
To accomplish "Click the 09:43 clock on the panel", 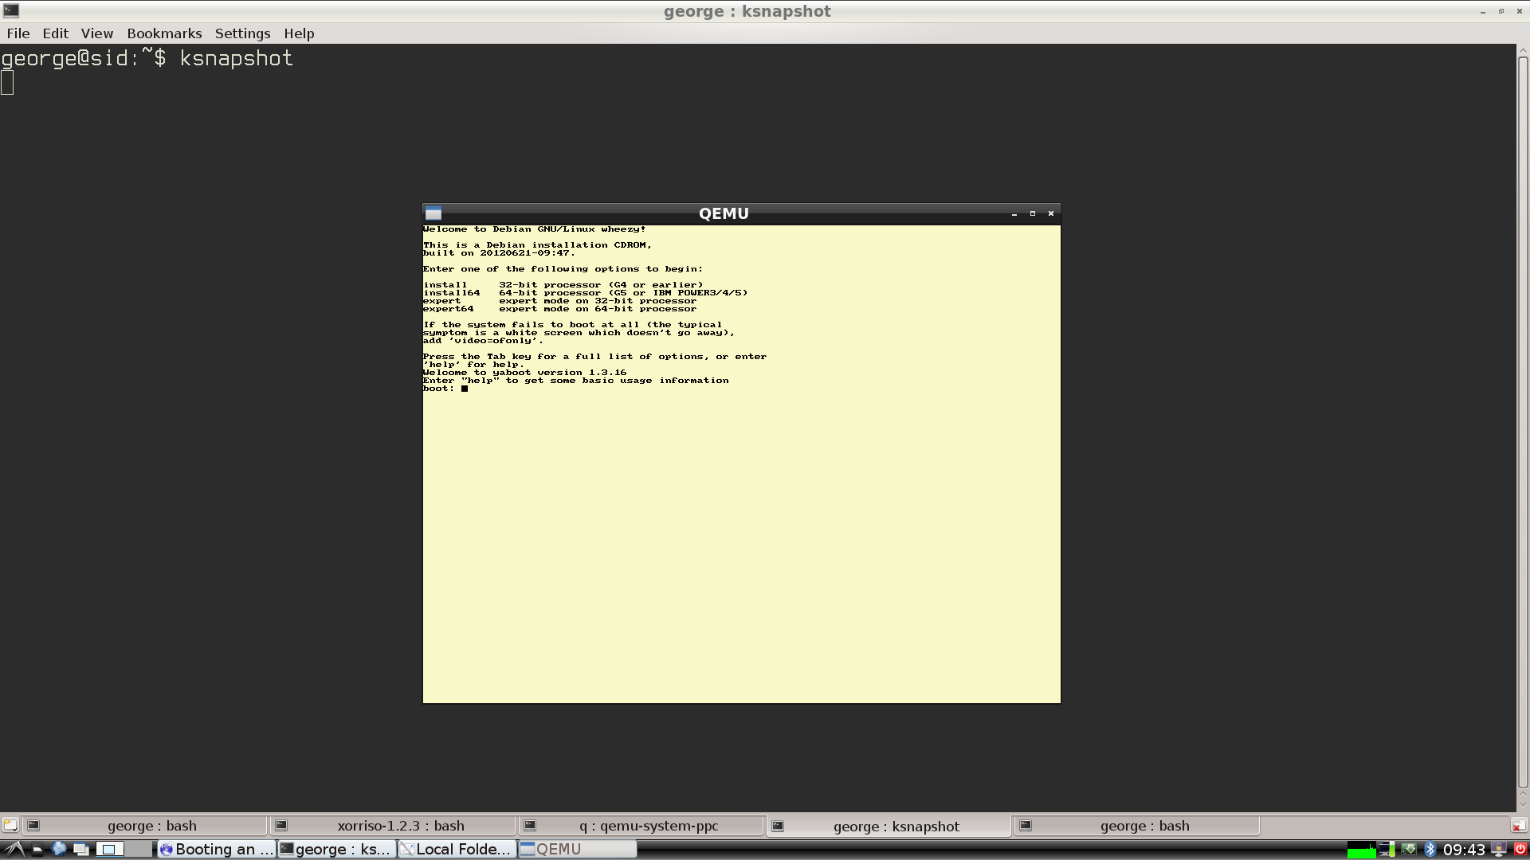I will point(1463,850).
